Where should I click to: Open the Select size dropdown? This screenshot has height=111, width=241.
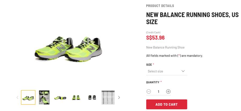[x=167, y=71]
